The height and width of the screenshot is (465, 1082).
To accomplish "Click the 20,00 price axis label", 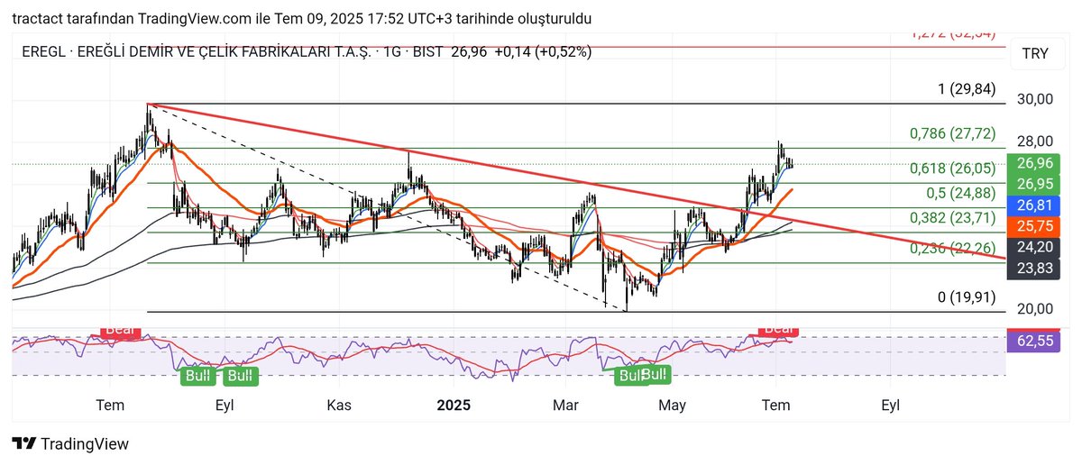I will [x=1034, y=308].
